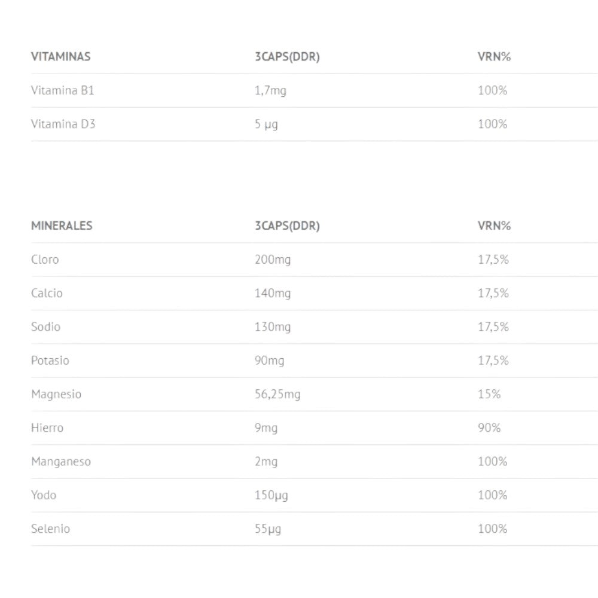This screenshot has height=598, width=598.
Task: Click the 90% VRN value for Hierro
Action: pos(489,428)
